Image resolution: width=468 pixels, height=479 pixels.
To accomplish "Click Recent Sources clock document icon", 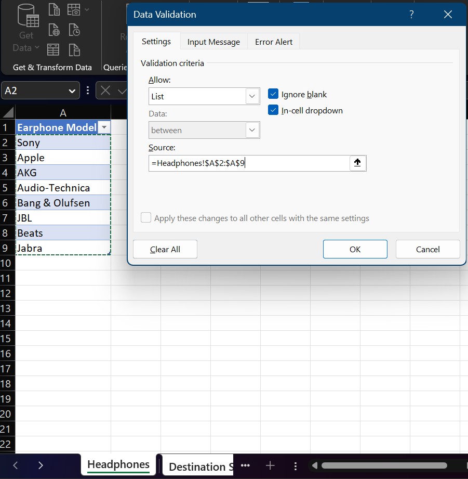I will pos(74,30).
